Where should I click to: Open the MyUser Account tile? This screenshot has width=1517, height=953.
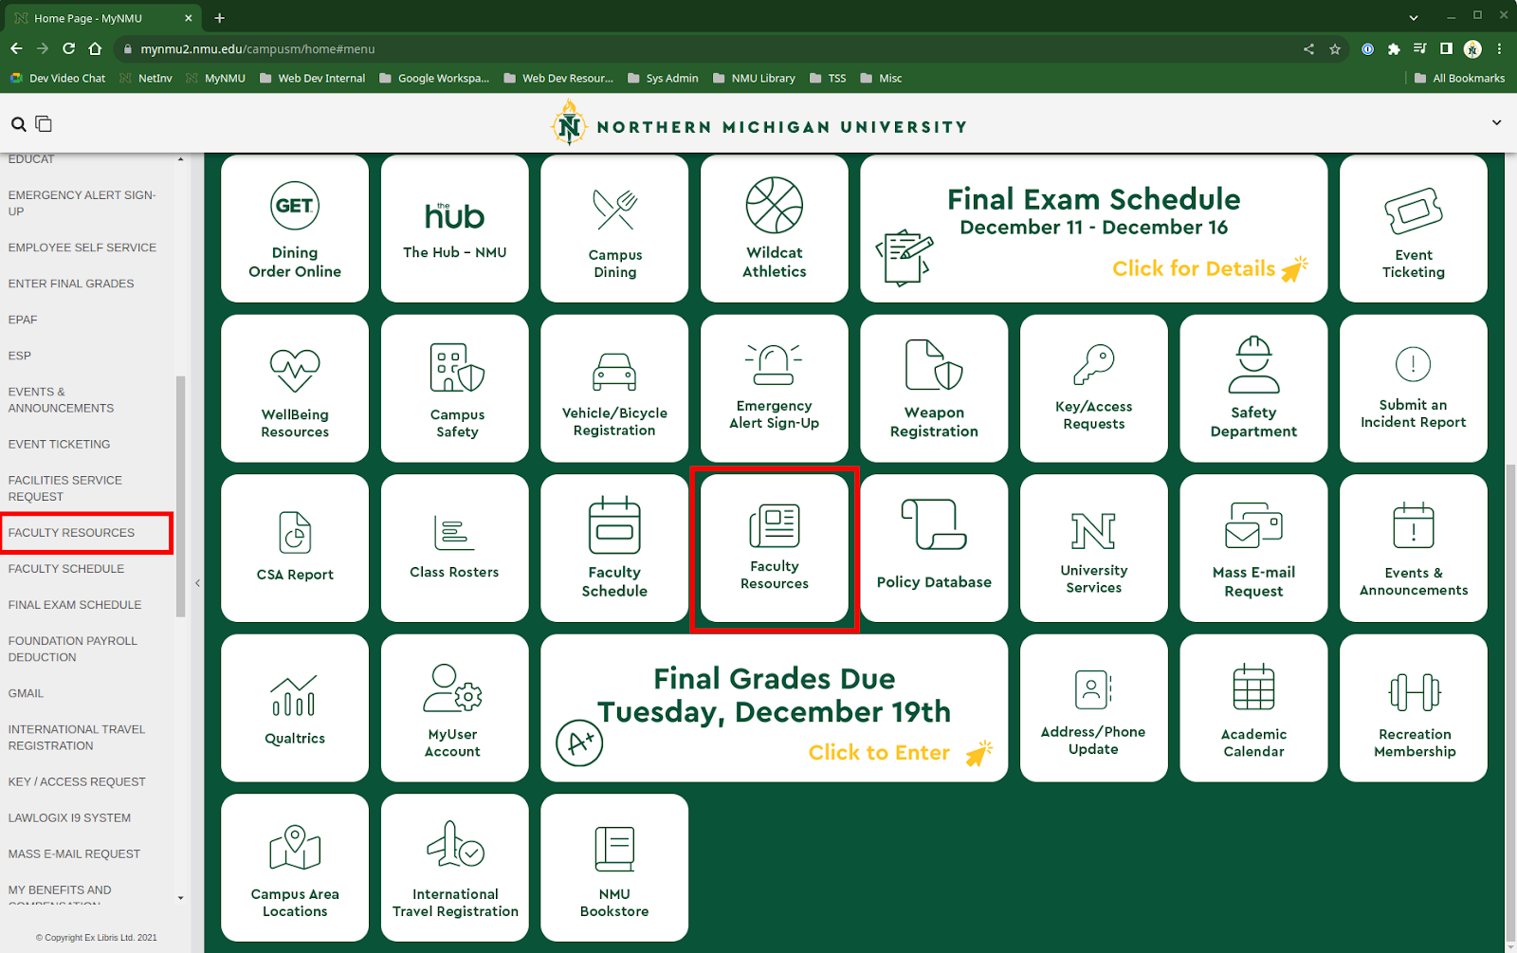[x=455, y=708]
